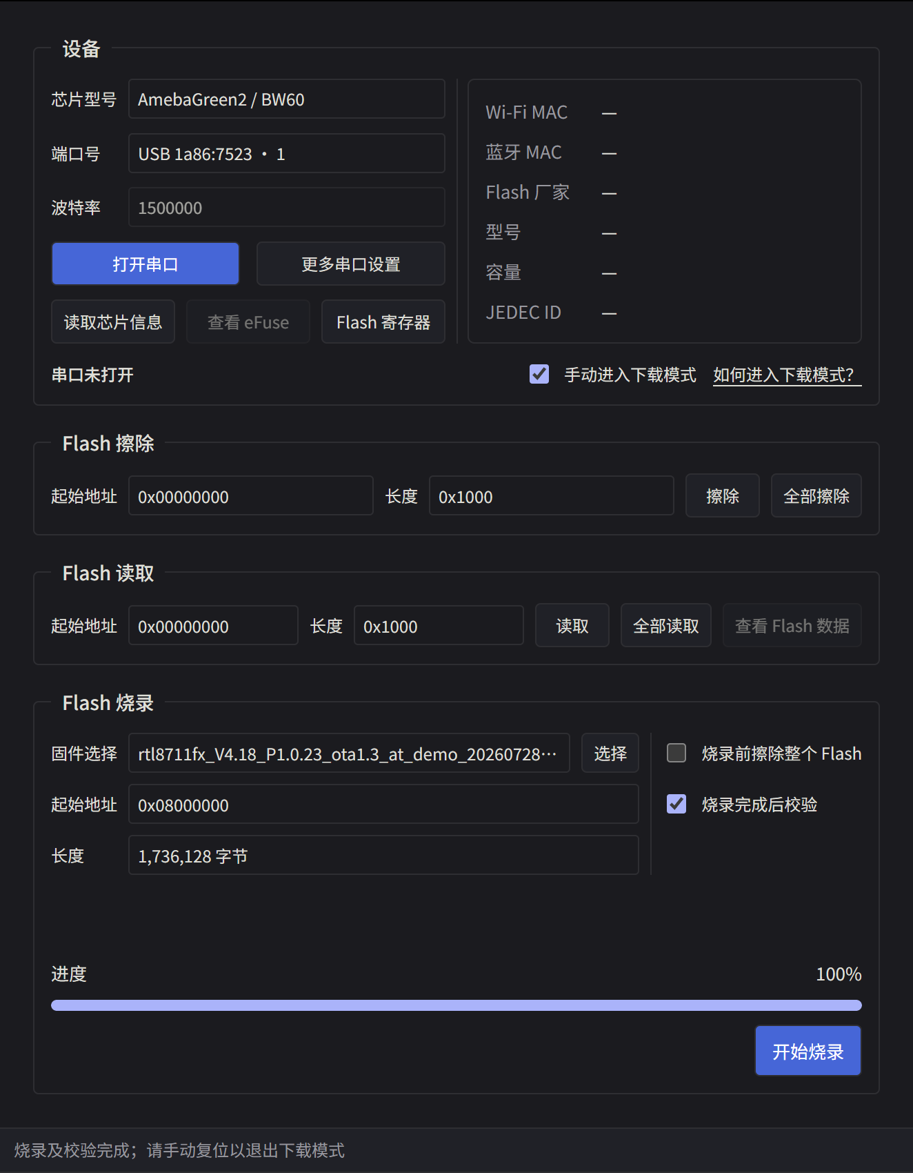Click the 烧录及校验完成 status bar message
This screenshot has height=1173, width=913.
coord(179,1150)
